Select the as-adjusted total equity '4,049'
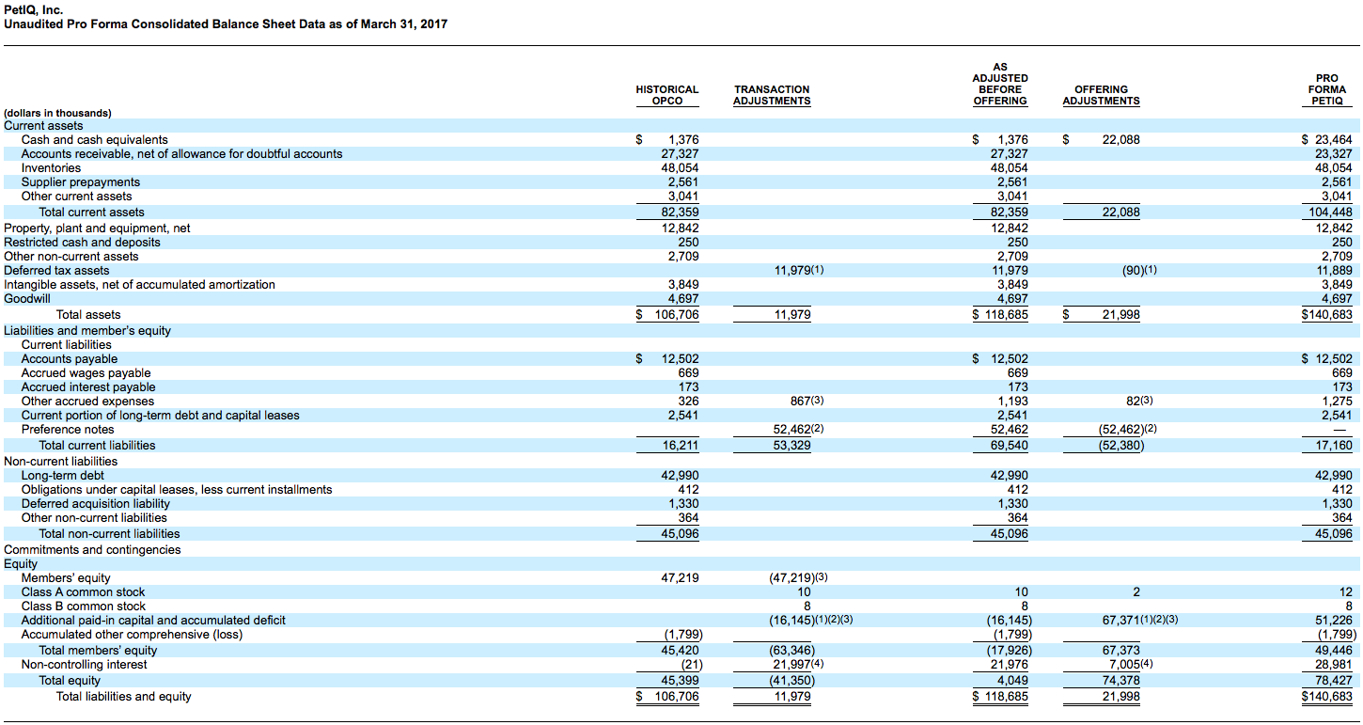The width and height of the screenshot is (1363, 725). point(1012,680)
